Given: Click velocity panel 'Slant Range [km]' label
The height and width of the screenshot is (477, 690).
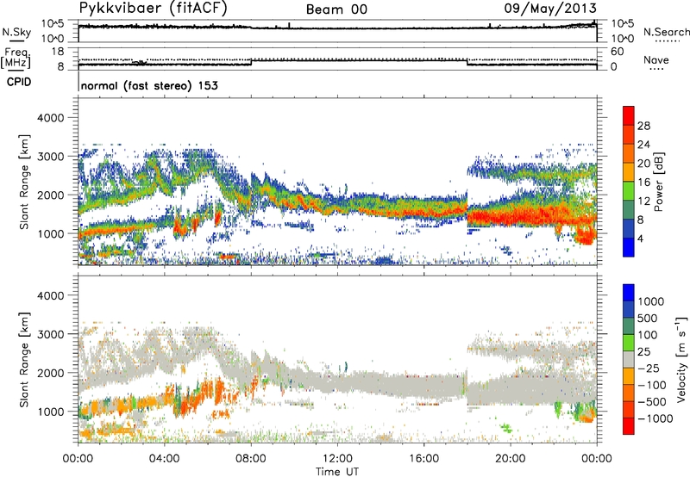Looking at the screenshot, I should pos(25,360).
